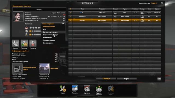This screenshot has width=175, height=98.
Task: Click status icon in Jennifer B. row
Action: 142,17
